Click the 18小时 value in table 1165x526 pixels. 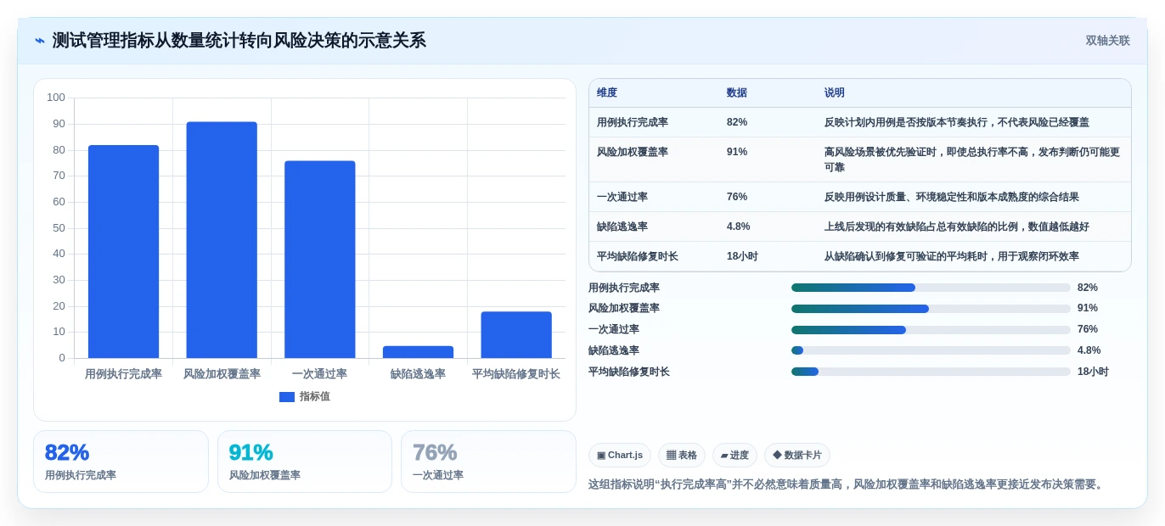point(742,256)
